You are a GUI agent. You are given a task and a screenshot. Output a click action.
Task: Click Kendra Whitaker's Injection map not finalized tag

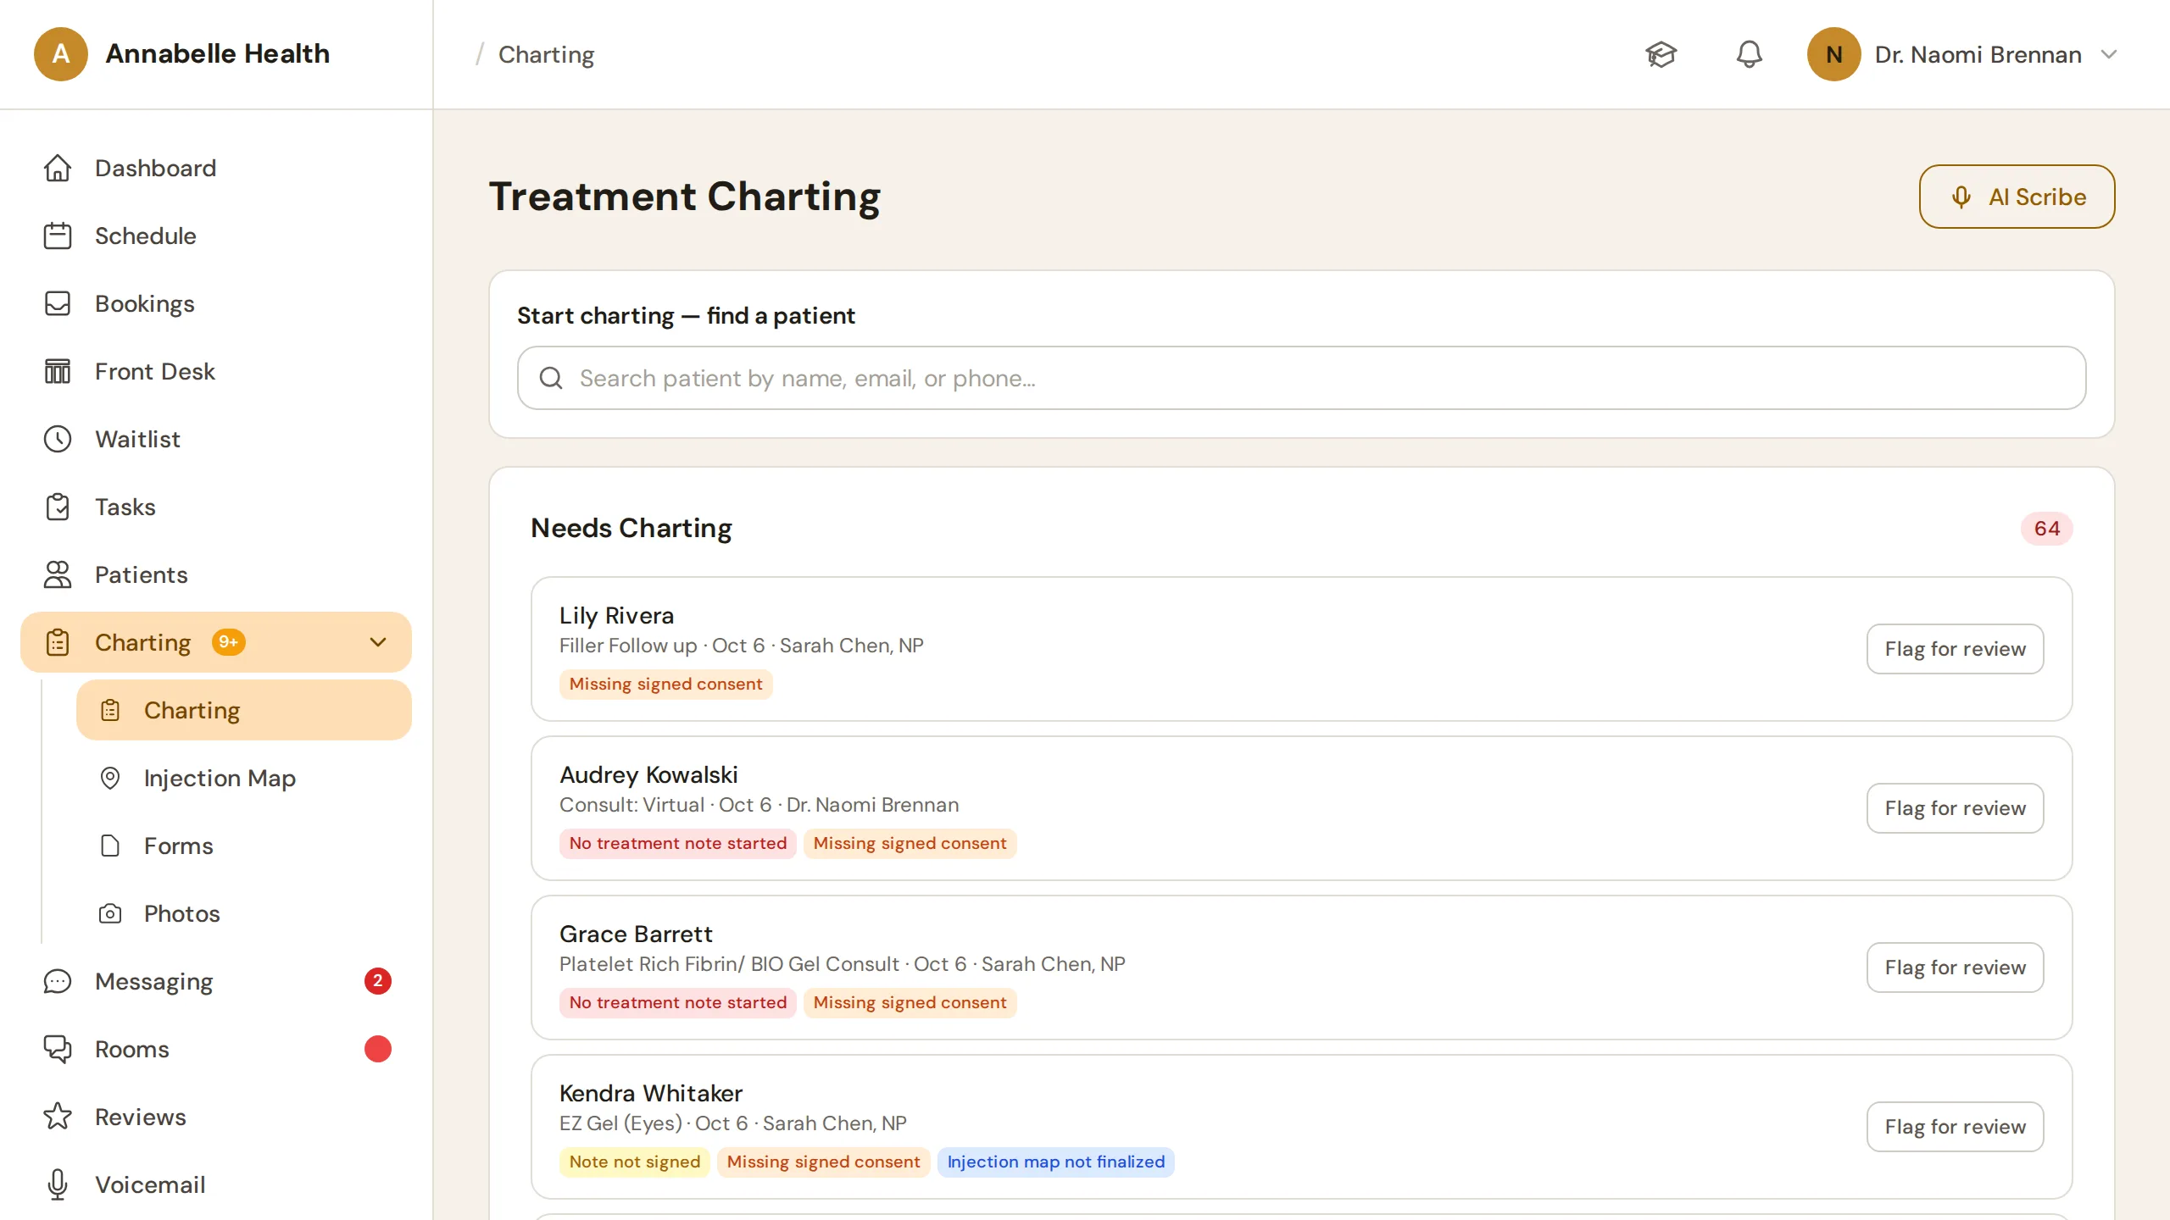[x=1056, y=1162]
